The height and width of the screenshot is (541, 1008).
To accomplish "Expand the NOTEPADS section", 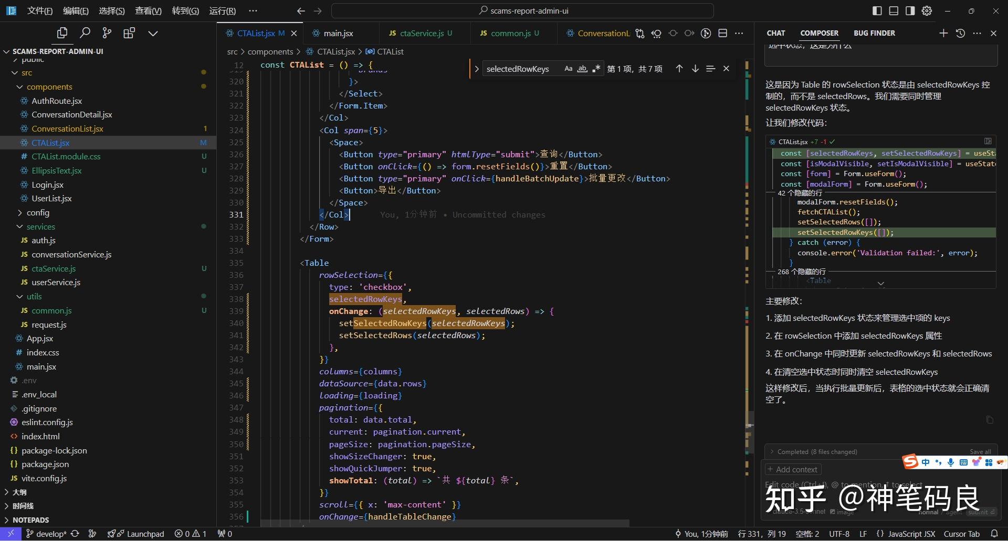I will click(x=30, y=520).
